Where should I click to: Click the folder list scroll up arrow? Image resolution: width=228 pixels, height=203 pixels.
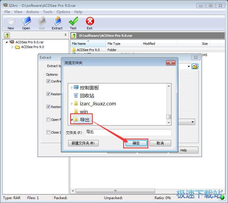click(169, 86)
